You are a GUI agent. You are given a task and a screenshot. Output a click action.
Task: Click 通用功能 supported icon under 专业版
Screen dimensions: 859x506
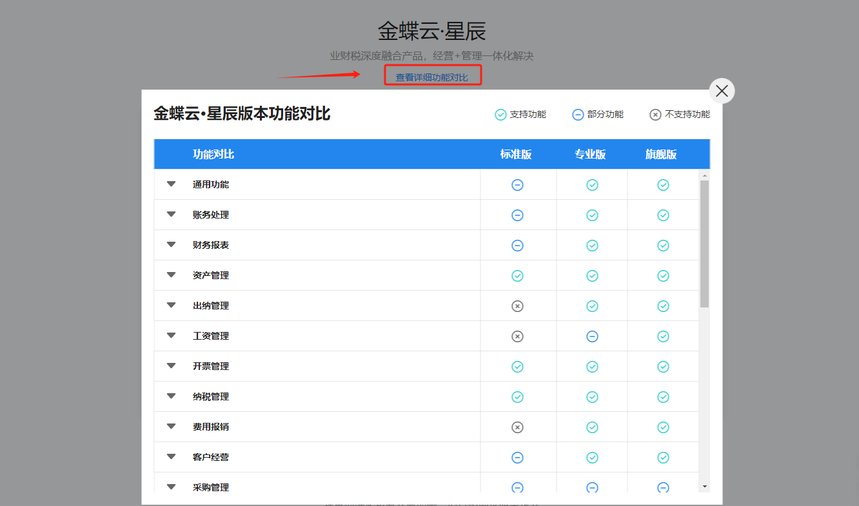coord(592,185)
